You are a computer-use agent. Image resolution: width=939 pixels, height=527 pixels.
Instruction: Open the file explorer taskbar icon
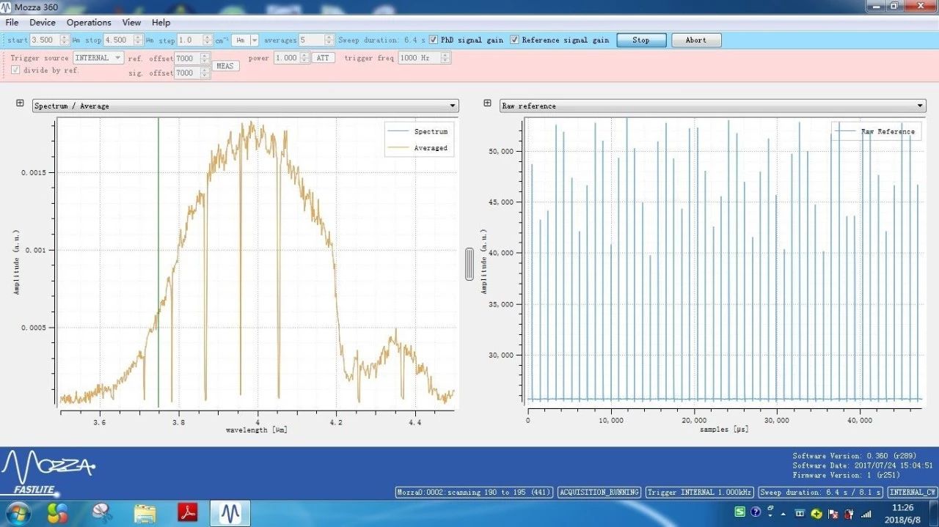145,512
